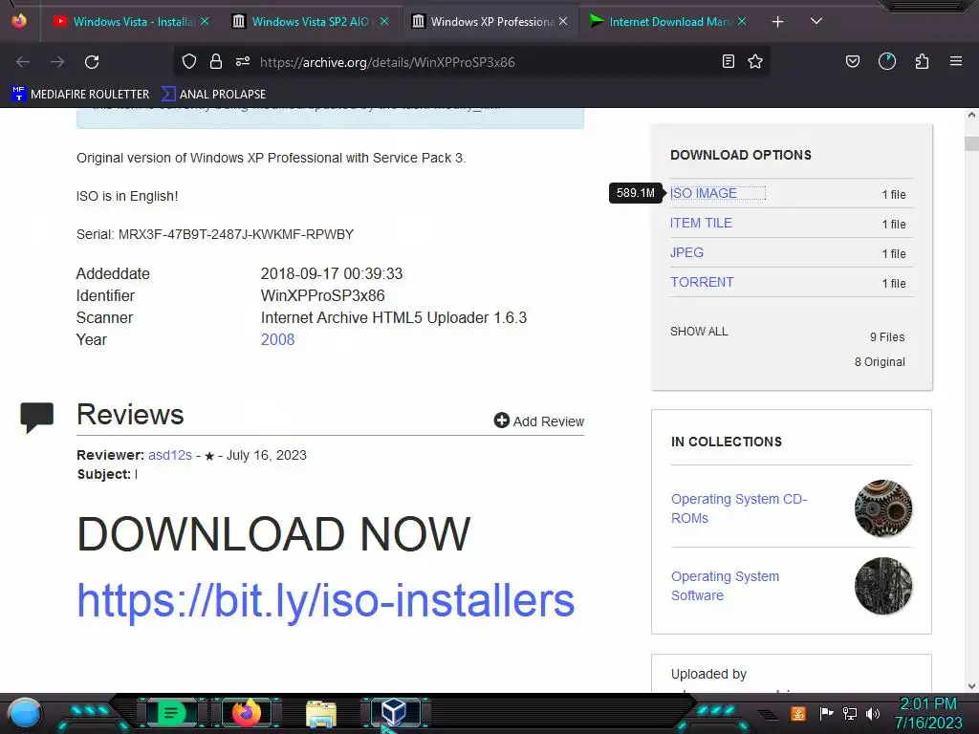Image resolution: width=979 pixels, height=734 pixels.
Task: Click the taskbar clock showing 2:01 PM
Action: click(x=928, y=713)
